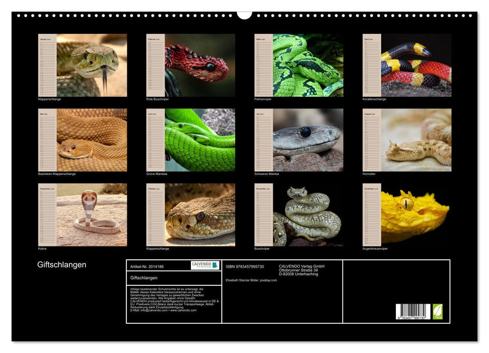Click the CALVENDO logo badge
The image size is (489, 353).
point(205,265)
